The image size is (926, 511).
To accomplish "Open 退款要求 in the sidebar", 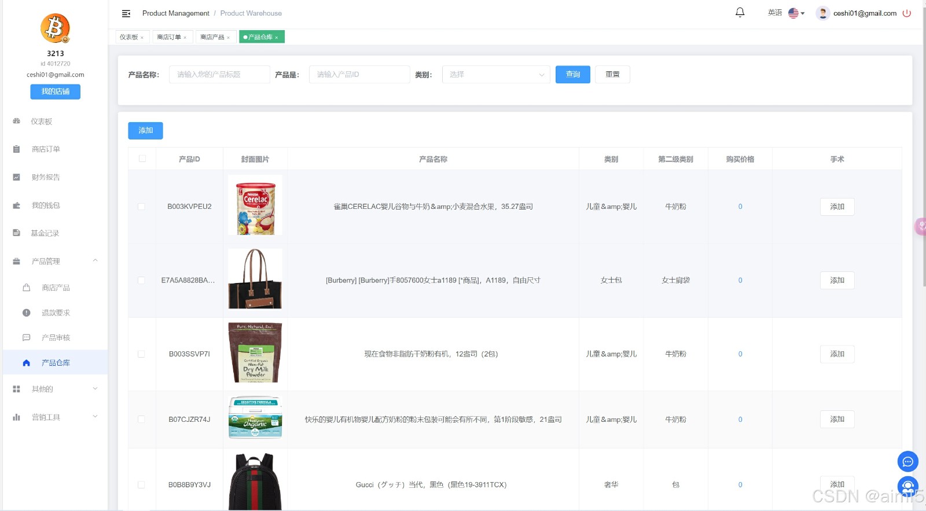I will pyautogui.click(x=56, y=313).
